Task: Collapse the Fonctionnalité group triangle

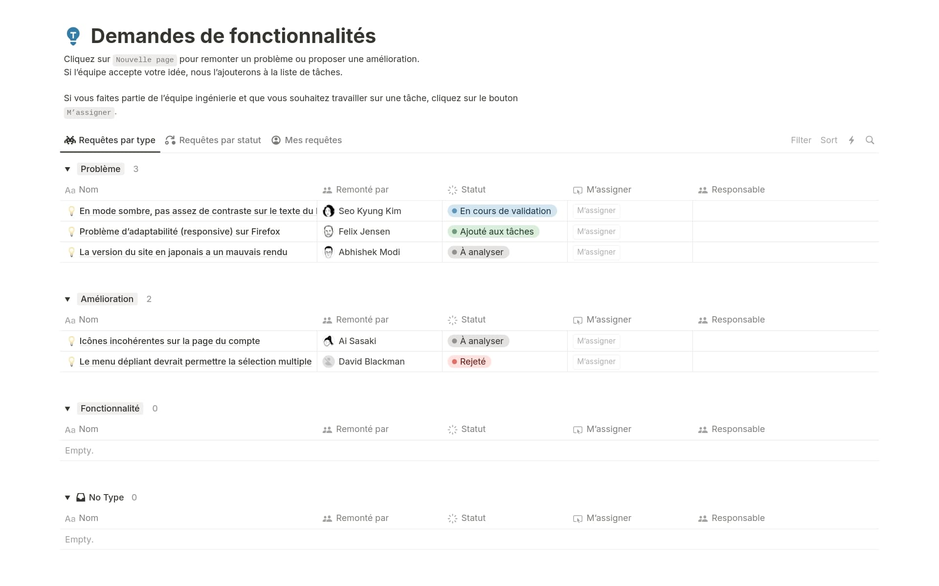Action: (x=67, y=409)
